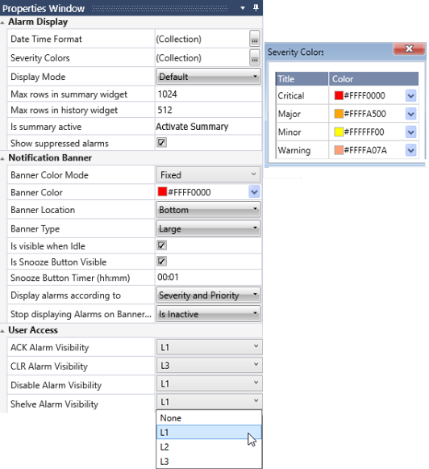Open Severity Colors collection ellipsis button

coord(255,57)
